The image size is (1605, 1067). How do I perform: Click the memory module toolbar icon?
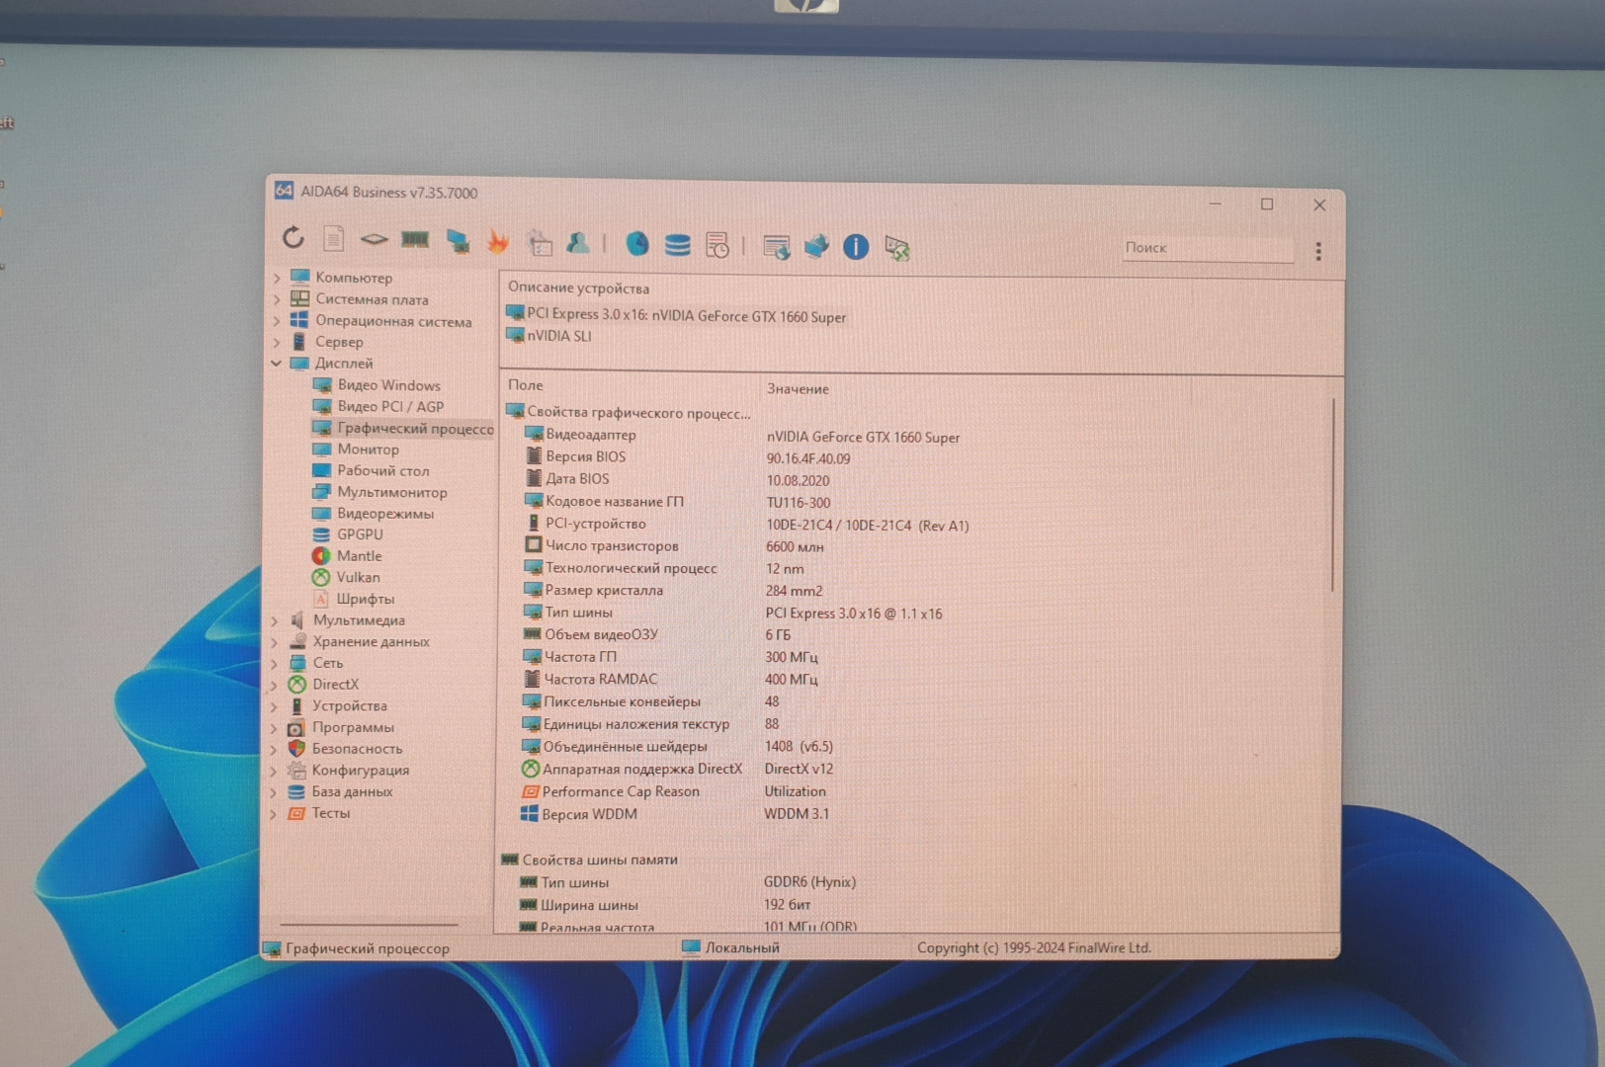coord(415,240)
